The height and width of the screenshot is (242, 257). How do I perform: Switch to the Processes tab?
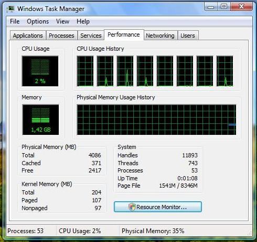click(x=61, y=36)
